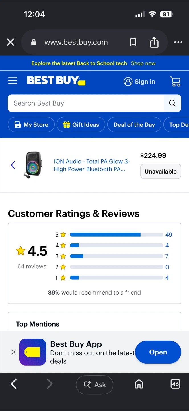Open the Best Buy hamburger menu

pos(13,81)
